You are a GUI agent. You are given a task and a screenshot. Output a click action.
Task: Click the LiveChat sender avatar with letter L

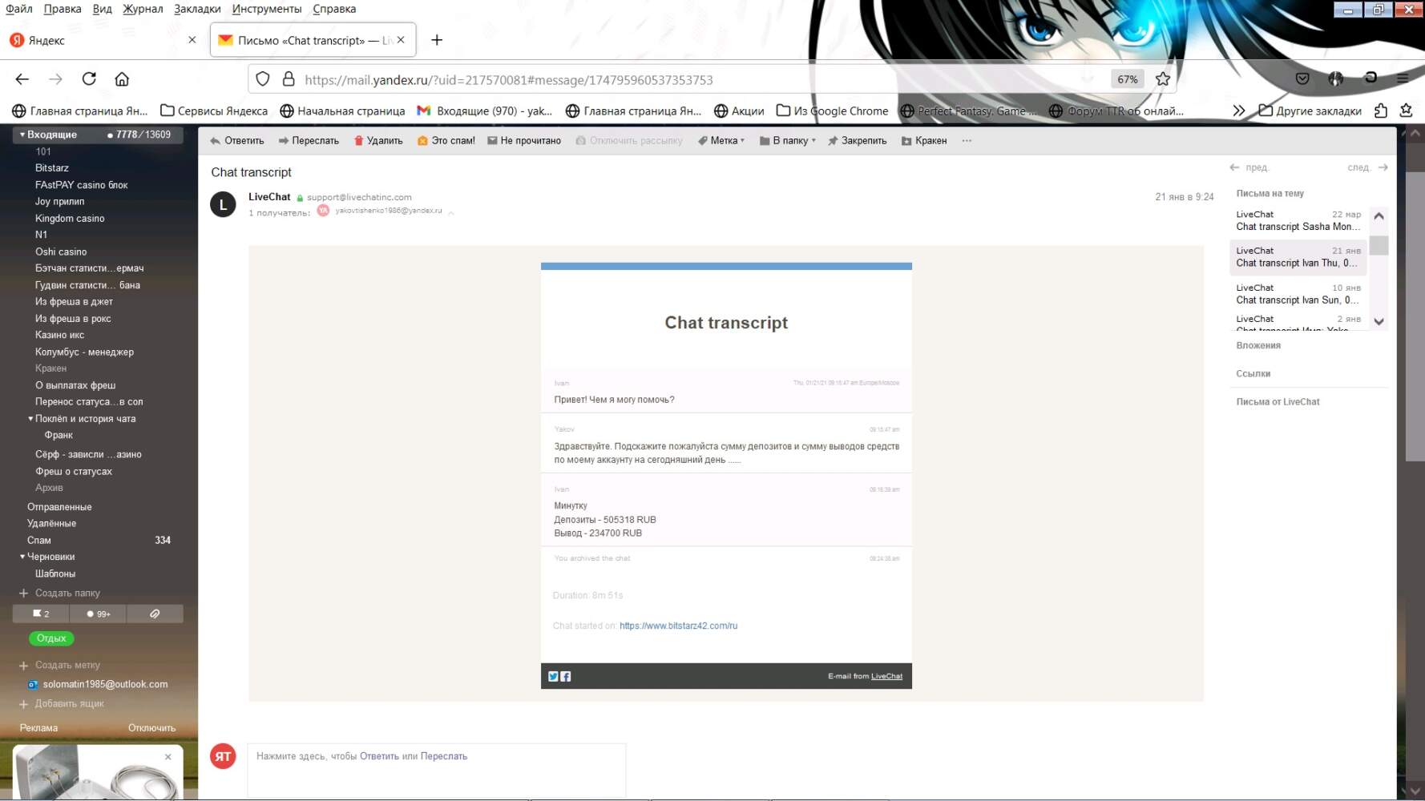click(x=223, y=204)
